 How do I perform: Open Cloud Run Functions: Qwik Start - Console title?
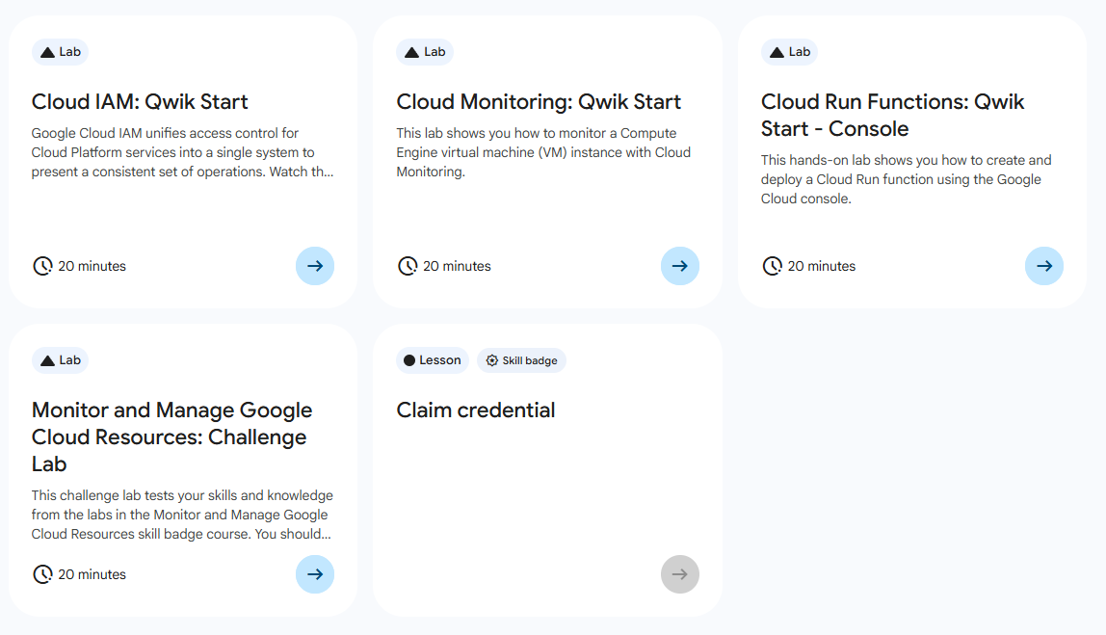pyautogui.click(x=892, y=115)
